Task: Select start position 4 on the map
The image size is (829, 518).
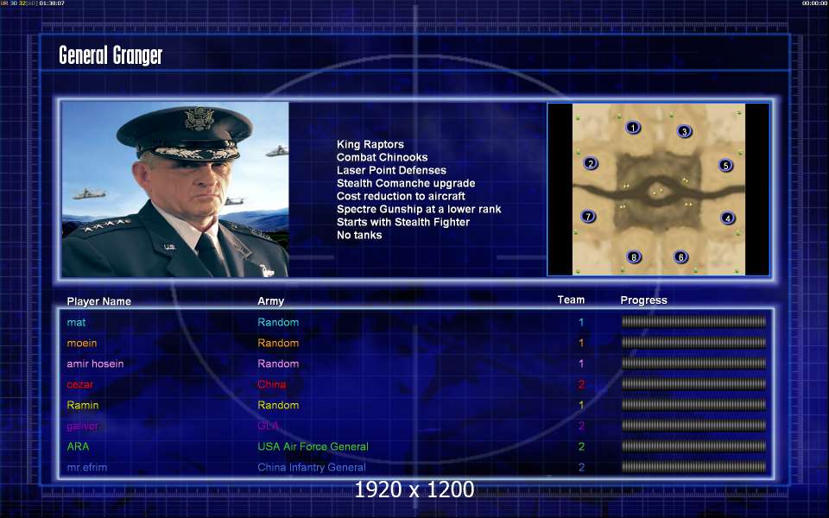Action: click(x=727, y=218)
